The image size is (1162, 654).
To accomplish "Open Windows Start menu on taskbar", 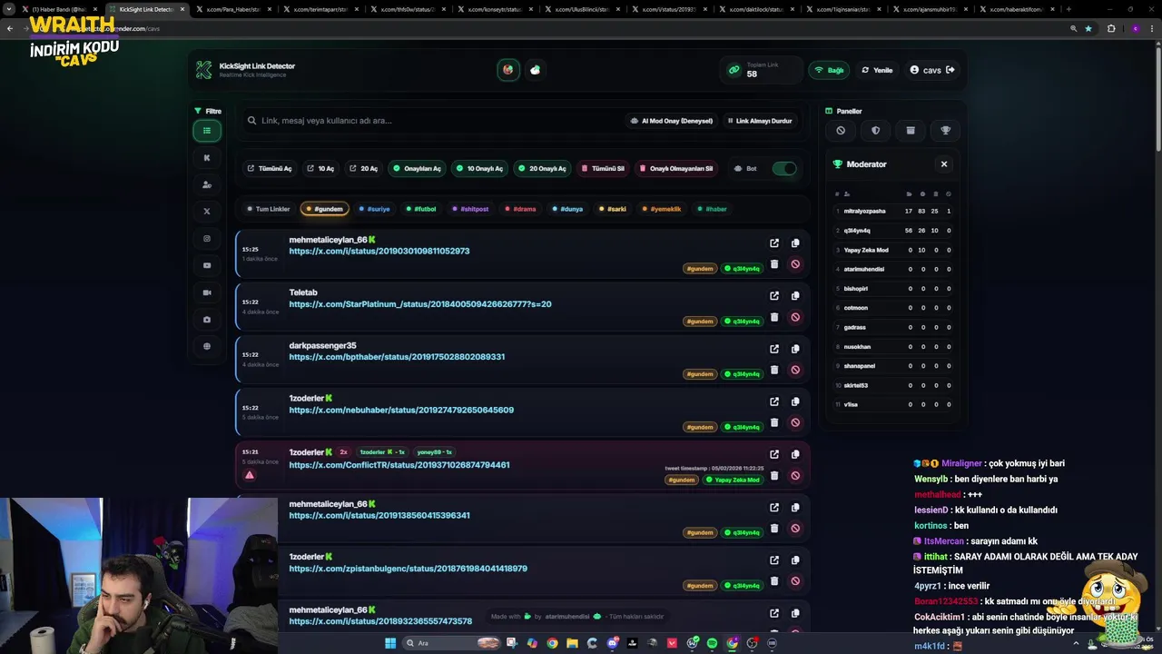I will point(390,643).
